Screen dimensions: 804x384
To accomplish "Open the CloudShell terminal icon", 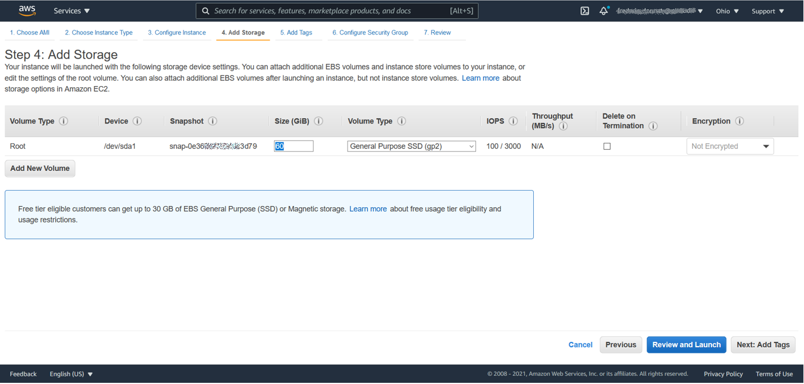I will (x=584, y=11).
